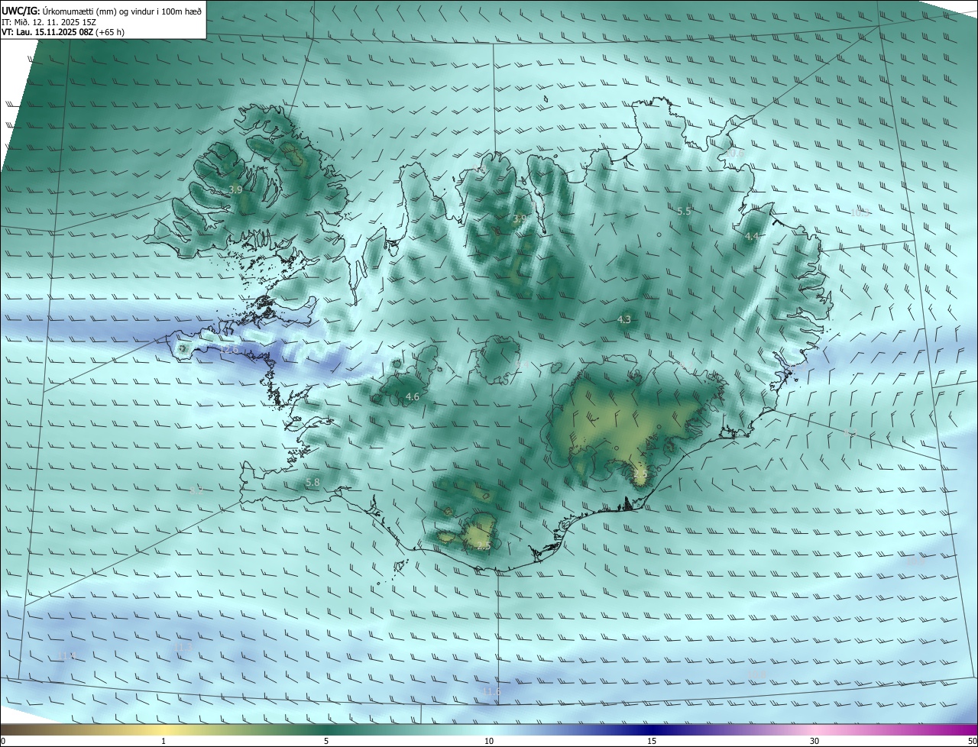
Task: Click the 5.5 value in northeast Iceland
Action: 684,212
